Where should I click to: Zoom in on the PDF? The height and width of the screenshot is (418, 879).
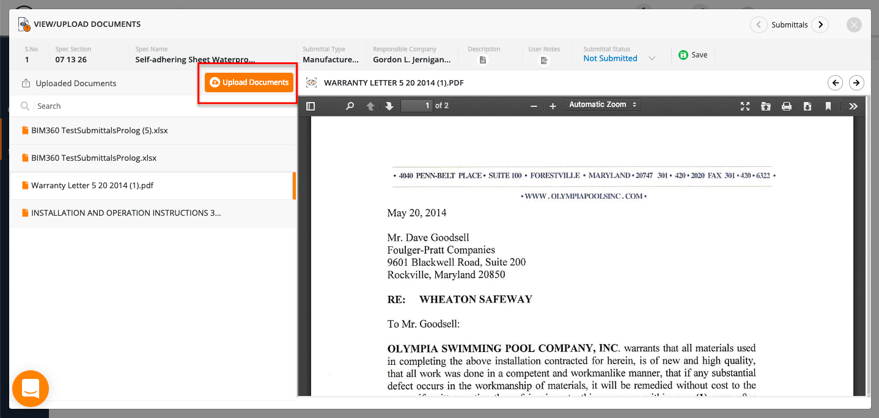553,106
